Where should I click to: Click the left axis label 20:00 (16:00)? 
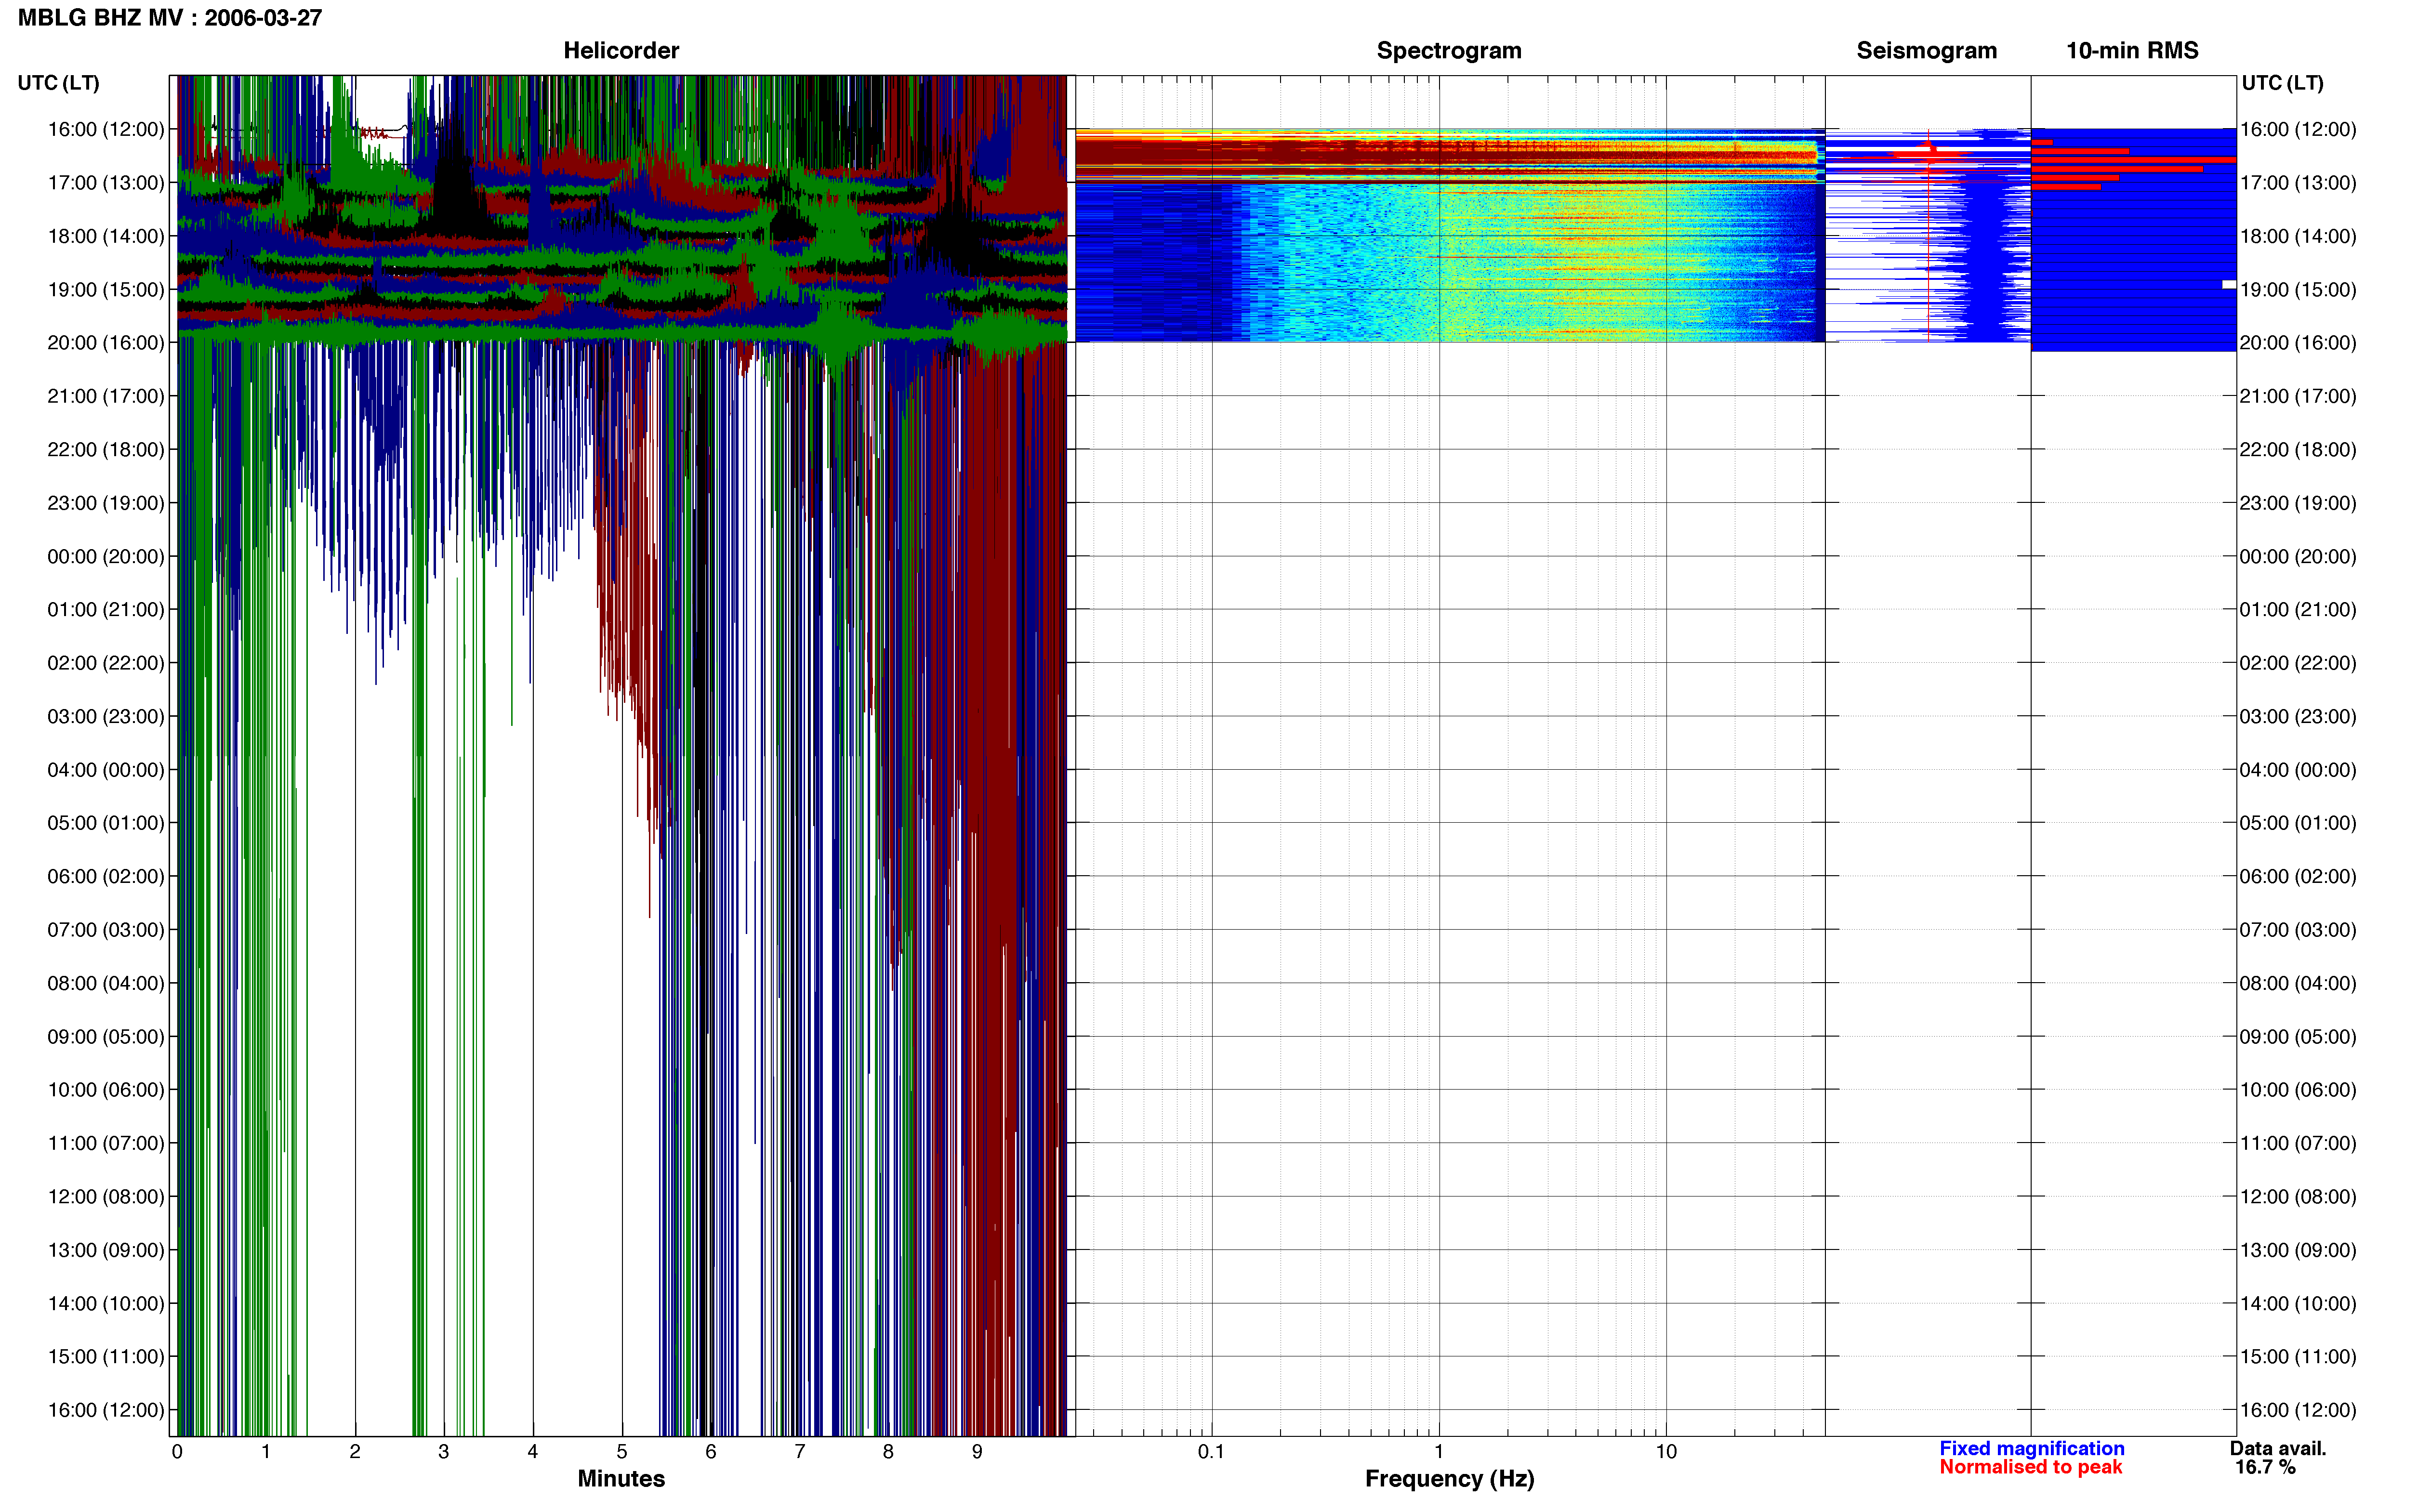(x=106, y=343)
